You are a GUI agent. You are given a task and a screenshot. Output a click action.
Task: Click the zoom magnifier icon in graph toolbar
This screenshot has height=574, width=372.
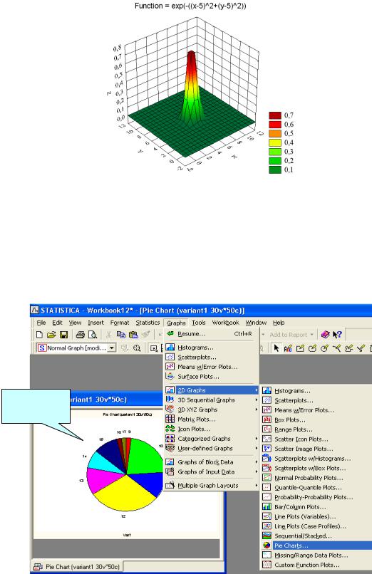137,348
